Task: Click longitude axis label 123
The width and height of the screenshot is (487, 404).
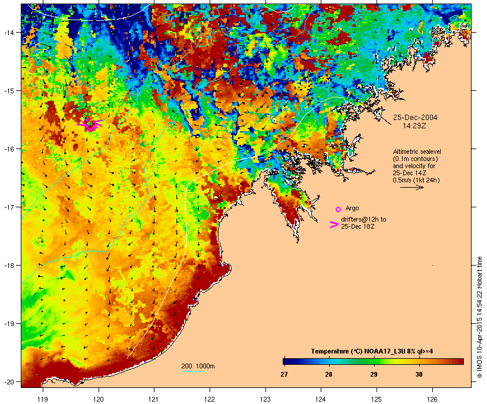Action: (265, 399)
